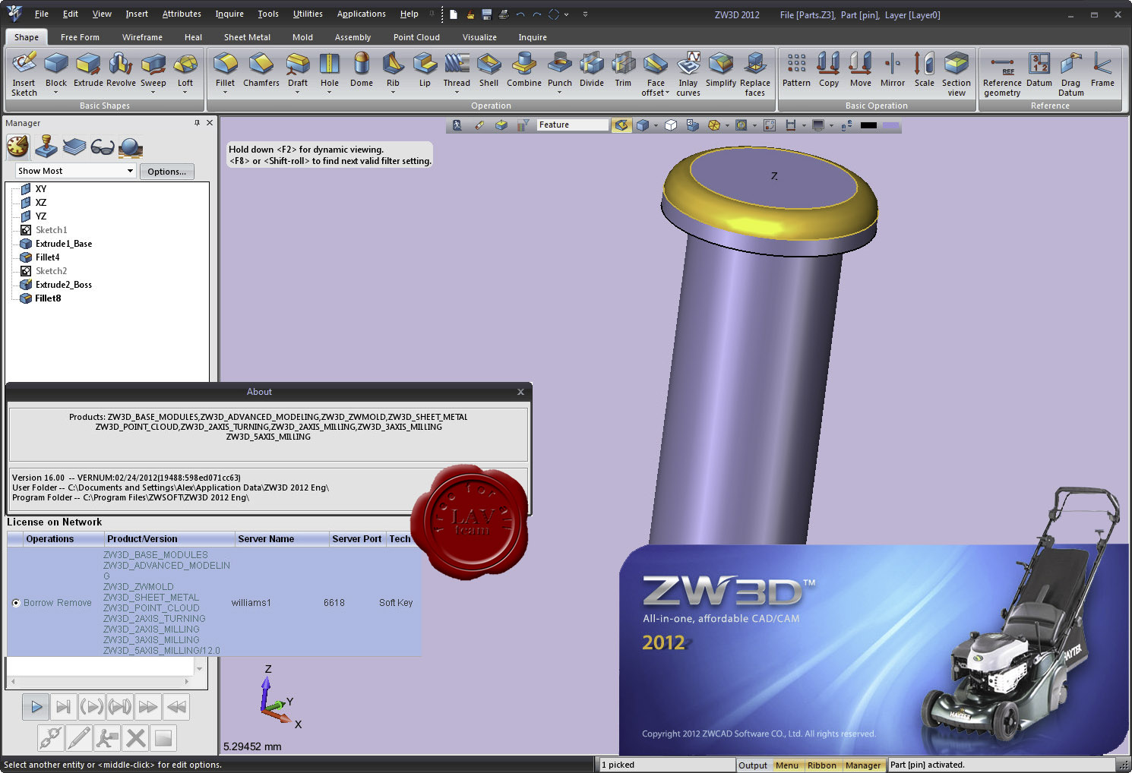Open the Shell tool
The image size is (1132, 773).
489,69
